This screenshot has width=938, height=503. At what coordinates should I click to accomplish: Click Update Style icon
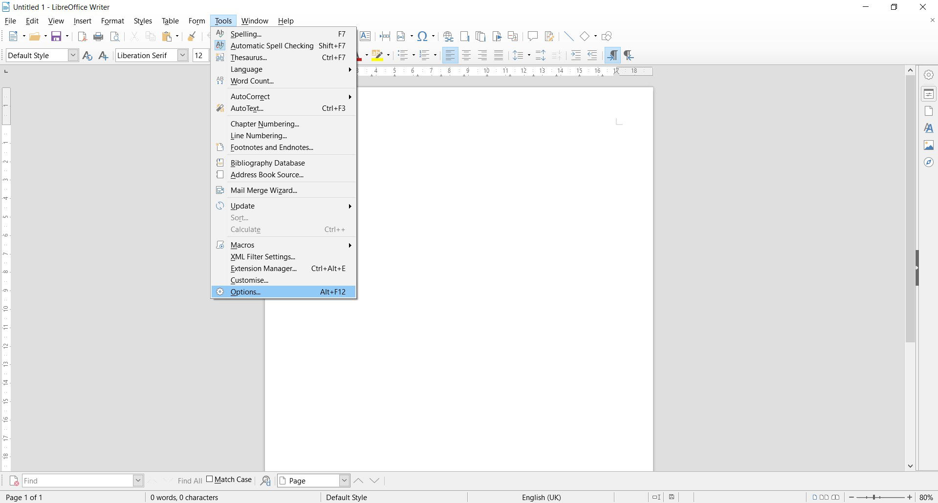87,56
